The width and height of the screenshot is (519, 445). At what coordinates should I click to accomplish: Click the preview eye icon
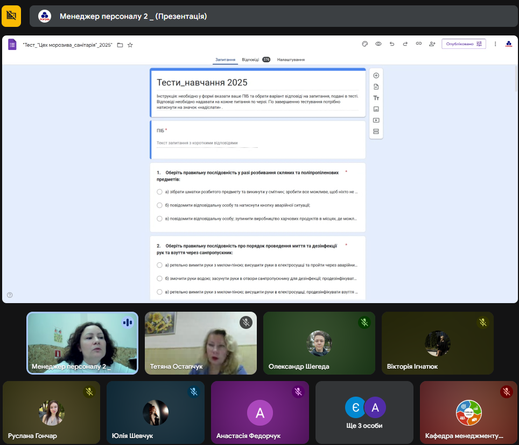click(378, 44)
